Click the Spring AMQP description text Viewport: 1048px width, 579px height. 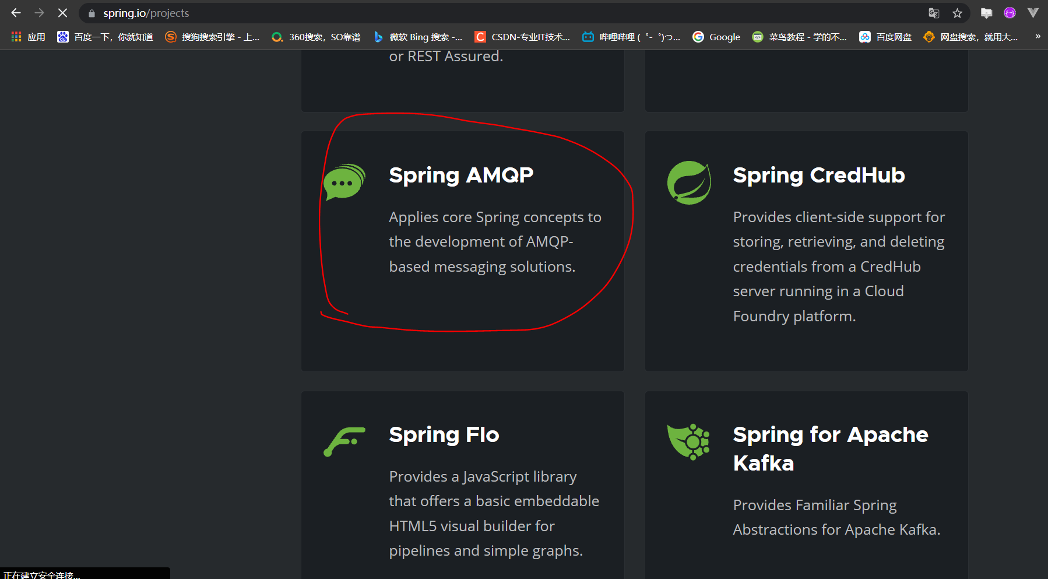495,242
